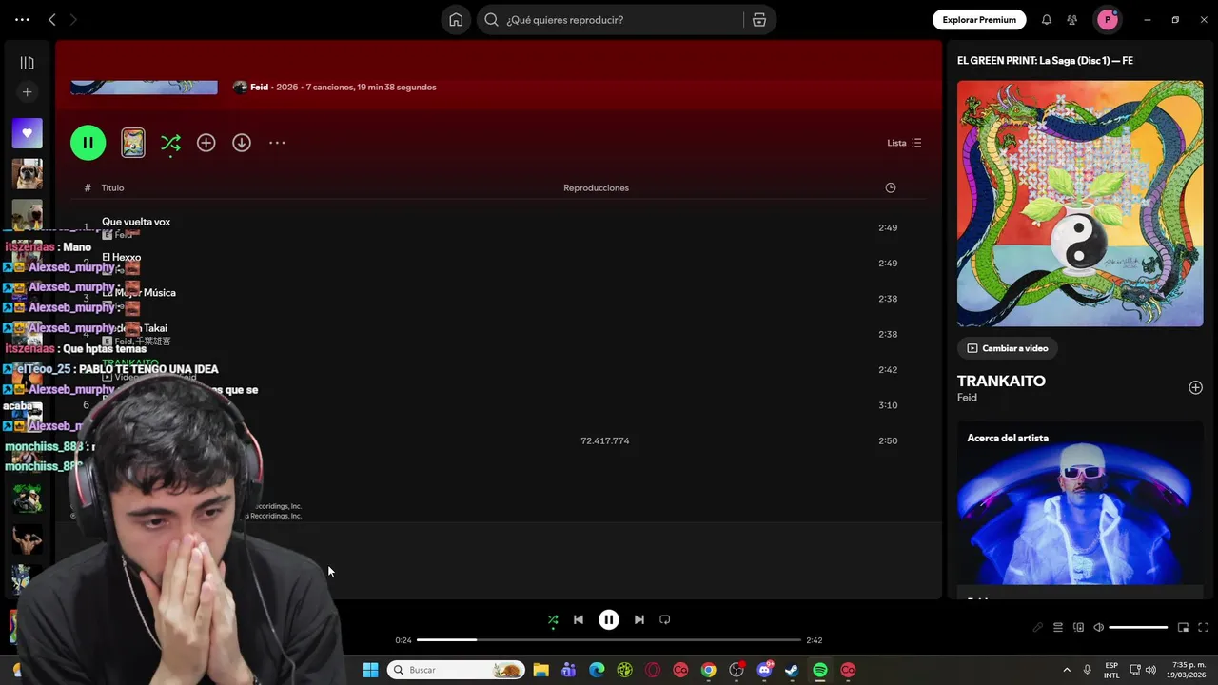
Task: Click the Spotify home icon
Action: point(456,20)
